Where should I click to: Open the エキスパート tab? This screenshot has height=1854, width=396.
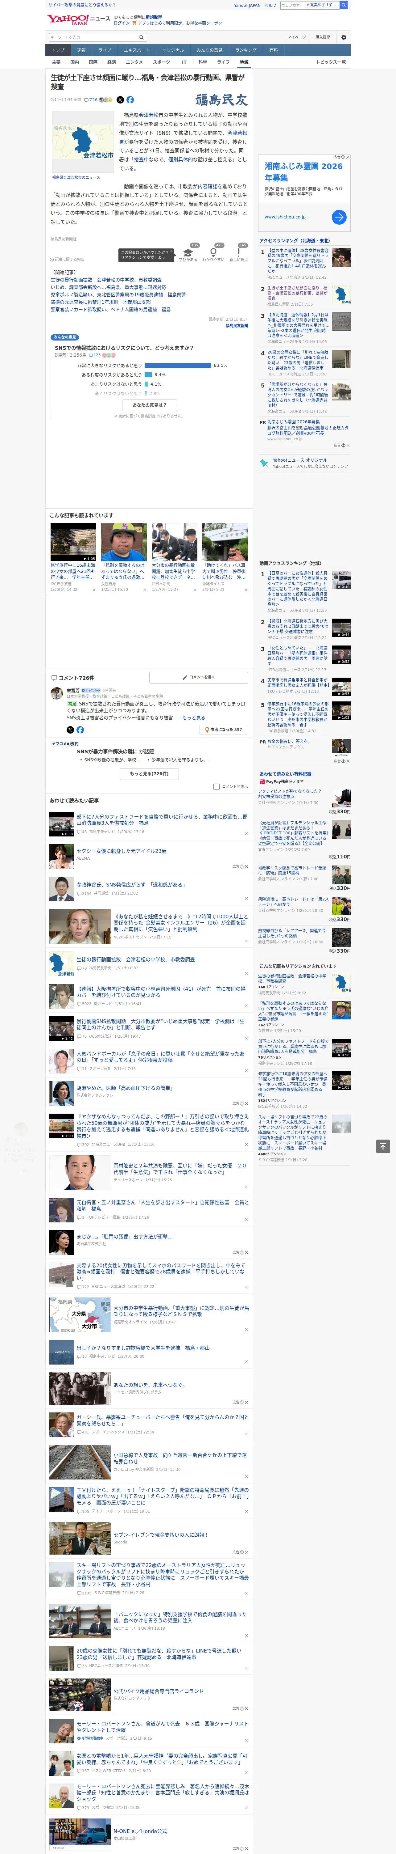click(x=137, y=50)
